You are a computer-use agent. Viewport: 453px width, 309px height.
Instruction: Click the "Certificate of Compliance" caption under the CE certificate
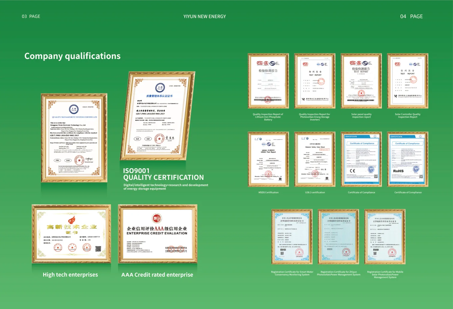[x=361, y=193]
